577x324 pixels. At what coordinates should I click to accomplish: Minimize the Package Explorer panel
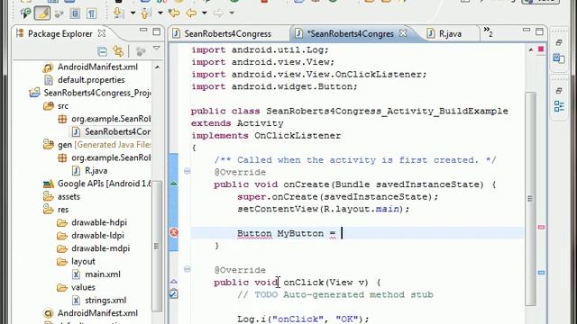point(143,31)
